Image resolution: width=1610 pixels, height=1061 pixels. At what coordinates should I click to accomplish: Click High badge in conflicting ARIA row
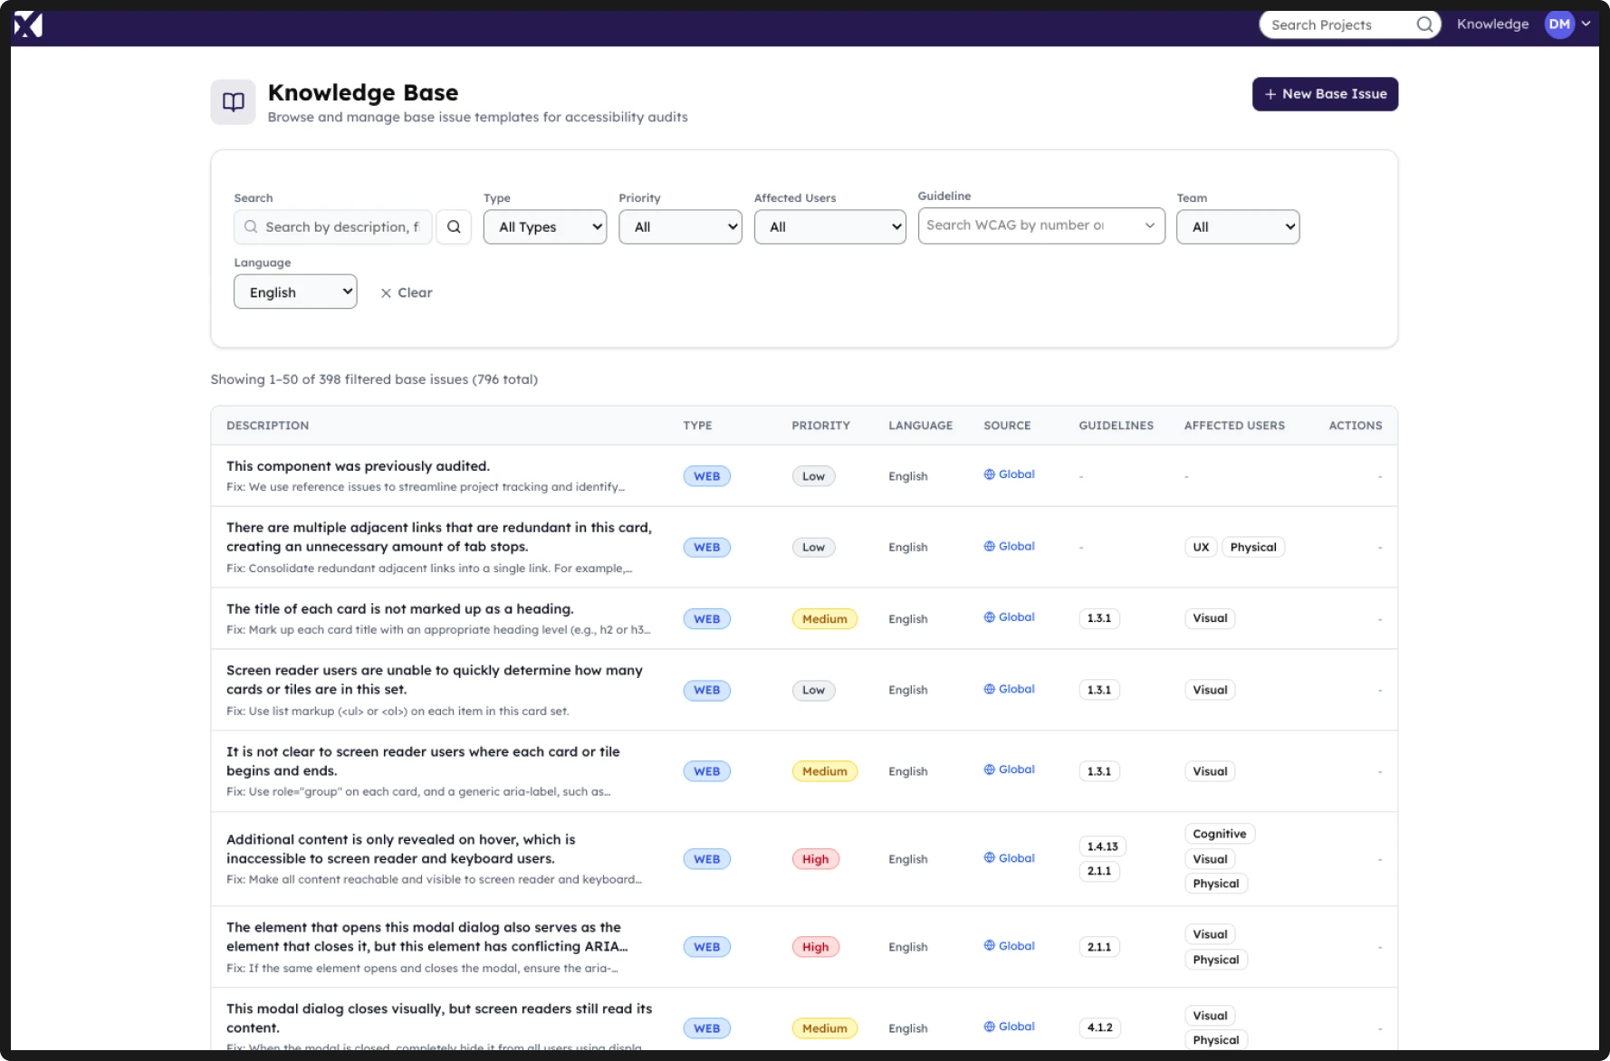coord(815,947)
